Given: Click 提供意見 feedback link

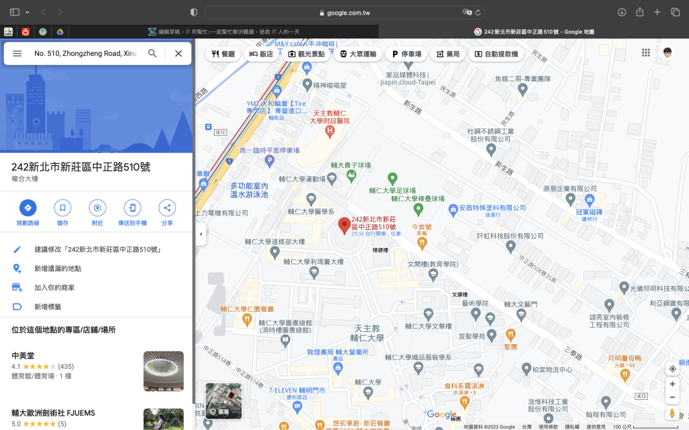Looking at the screenshot, I should coord(596,427).
